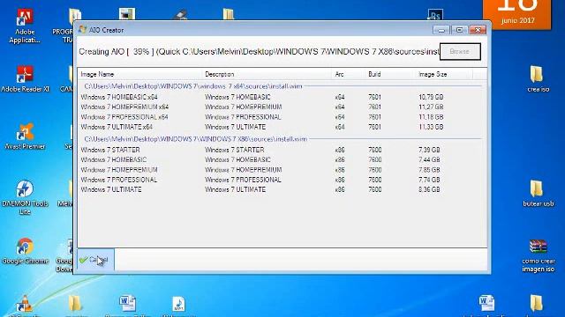Sort by the Image Name column header
This screenshot has width=565, height=317.
tap(140, 74)
